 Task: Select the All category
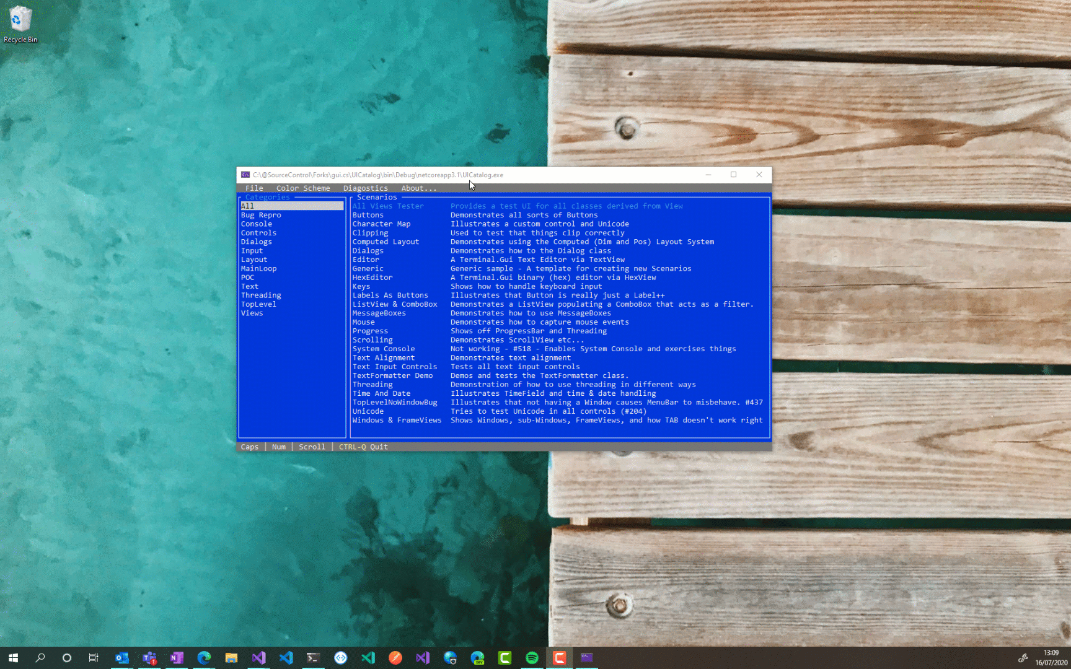pos(292,206)
